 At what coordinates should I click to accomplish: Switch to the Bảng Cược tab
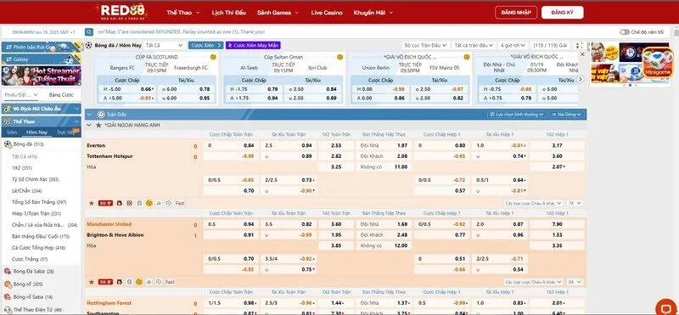tap(61, 95)
